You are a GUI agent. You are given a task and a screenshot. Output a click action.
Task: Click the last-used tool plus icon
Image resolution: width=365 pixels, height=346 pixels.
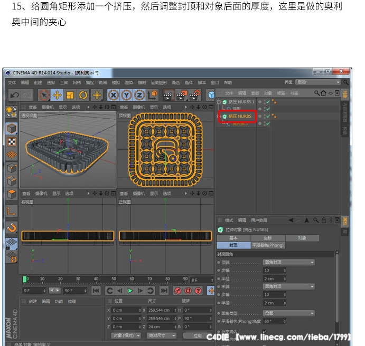coord(97,95)
